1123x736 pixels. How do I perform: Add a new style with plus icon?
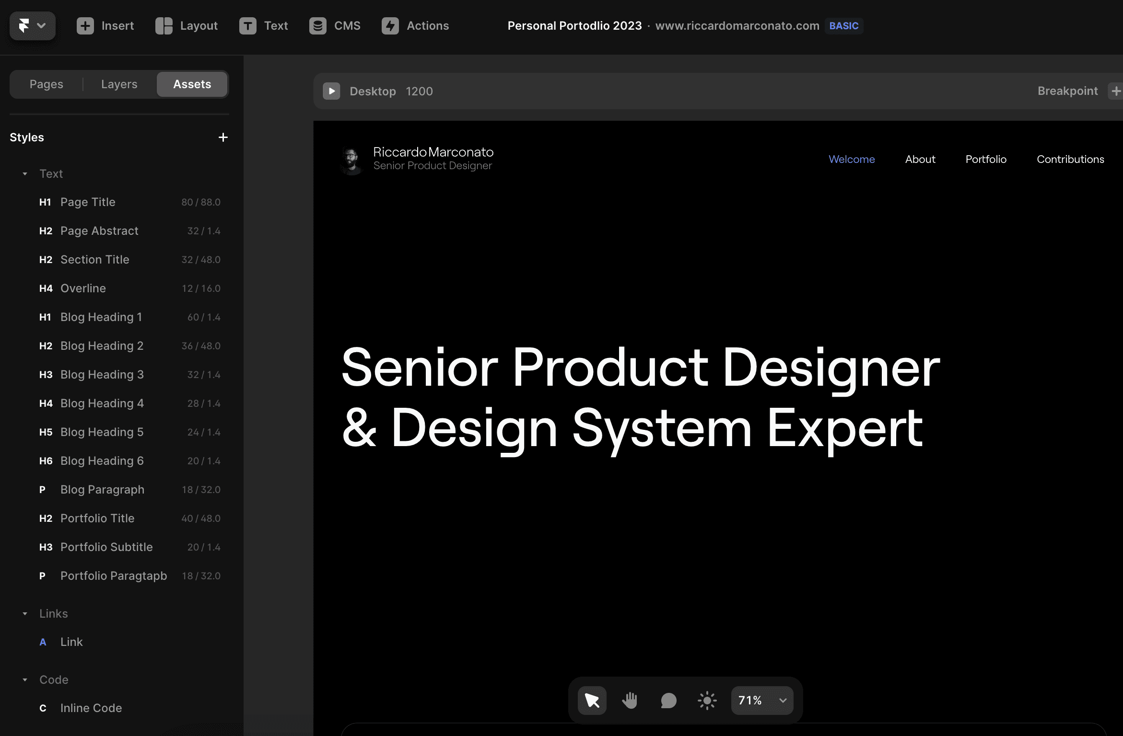223,138
